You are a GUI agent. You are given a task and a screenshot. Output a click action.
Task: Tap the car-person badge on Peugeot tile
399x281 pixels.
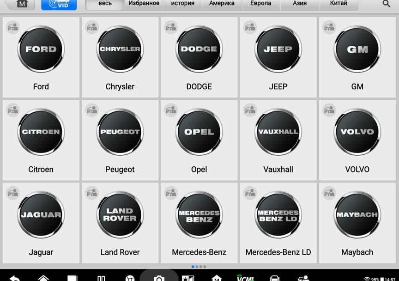coord(92,110)
